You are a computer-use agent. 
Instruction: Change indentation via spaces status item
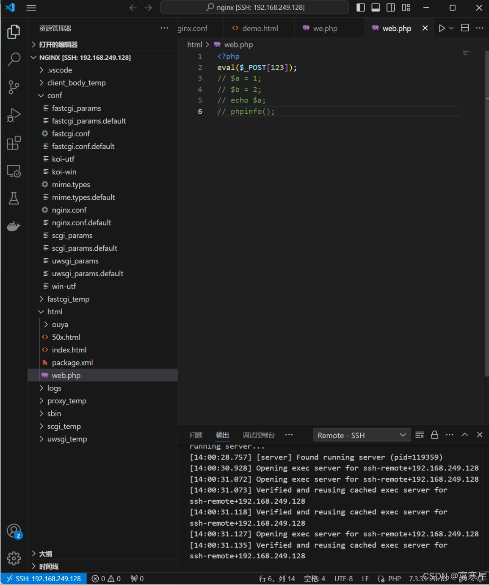(315, 579)
